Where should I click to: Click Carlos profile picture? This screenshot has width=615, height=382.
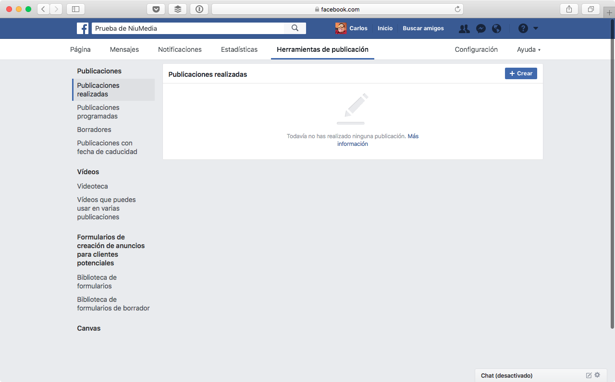point(341,28)
